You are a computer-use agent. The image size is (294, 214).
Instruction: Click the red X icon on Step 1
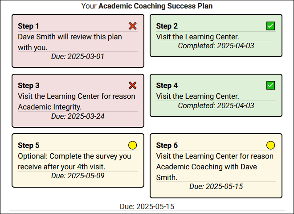click(x=132, y=26)
